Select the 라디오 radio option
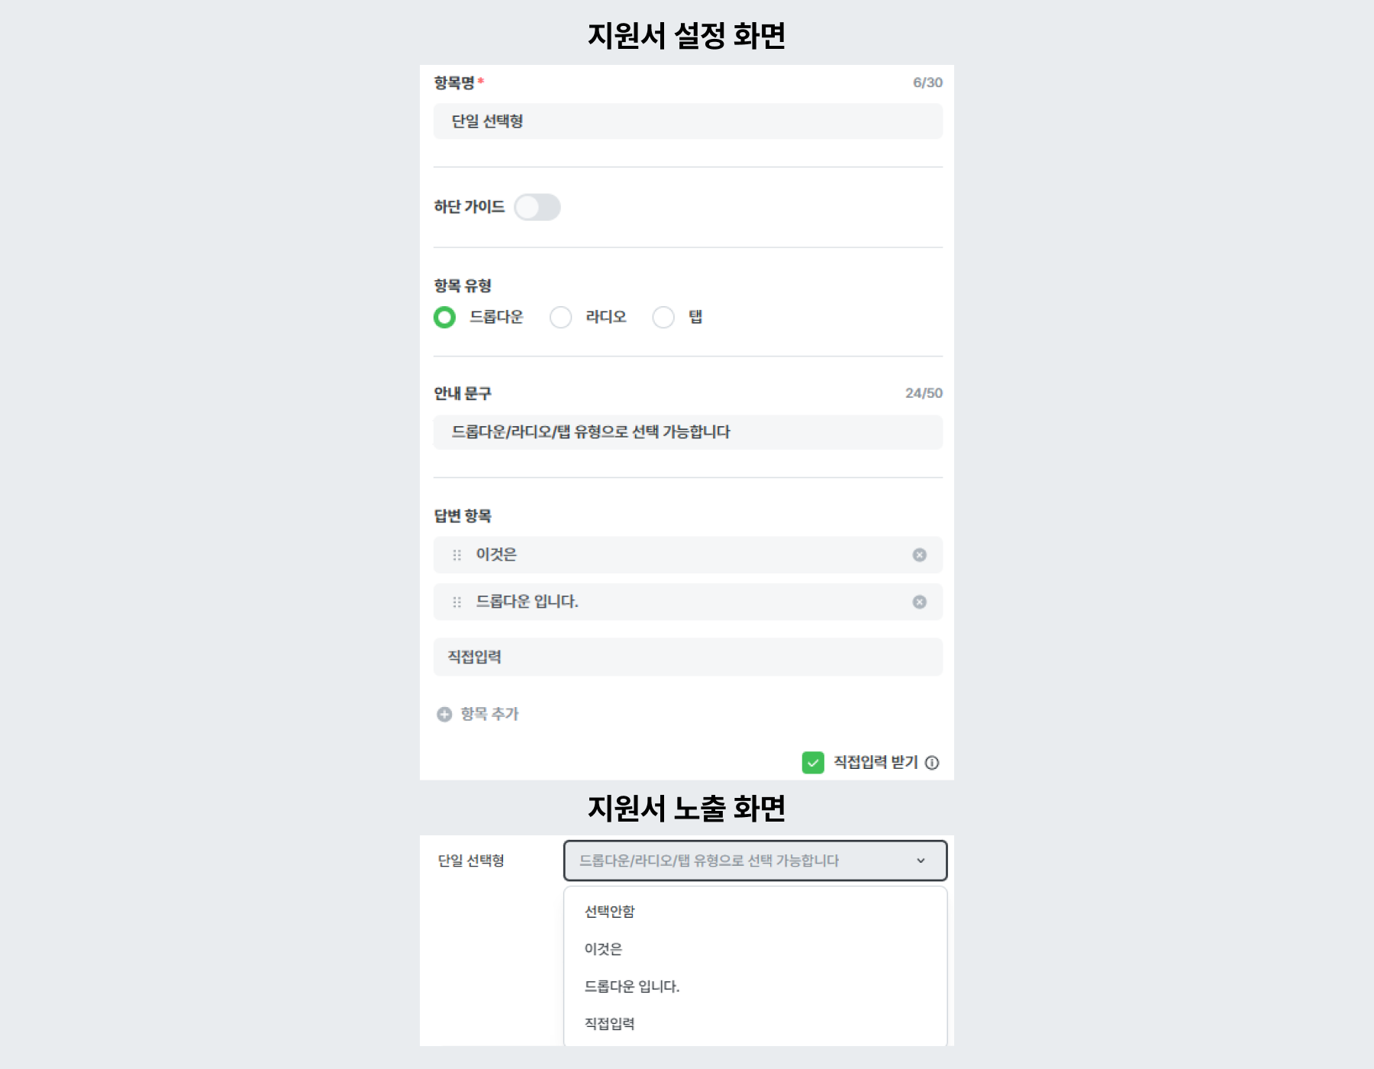The image size is (1374, 1069). (562, 316)
